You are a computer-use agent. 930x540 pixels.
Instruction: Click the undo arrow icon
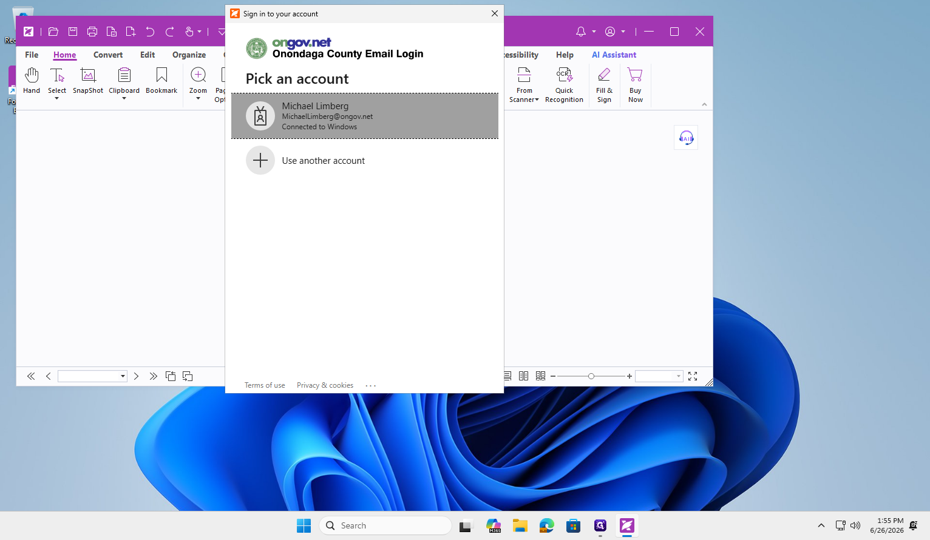(150, 32)
